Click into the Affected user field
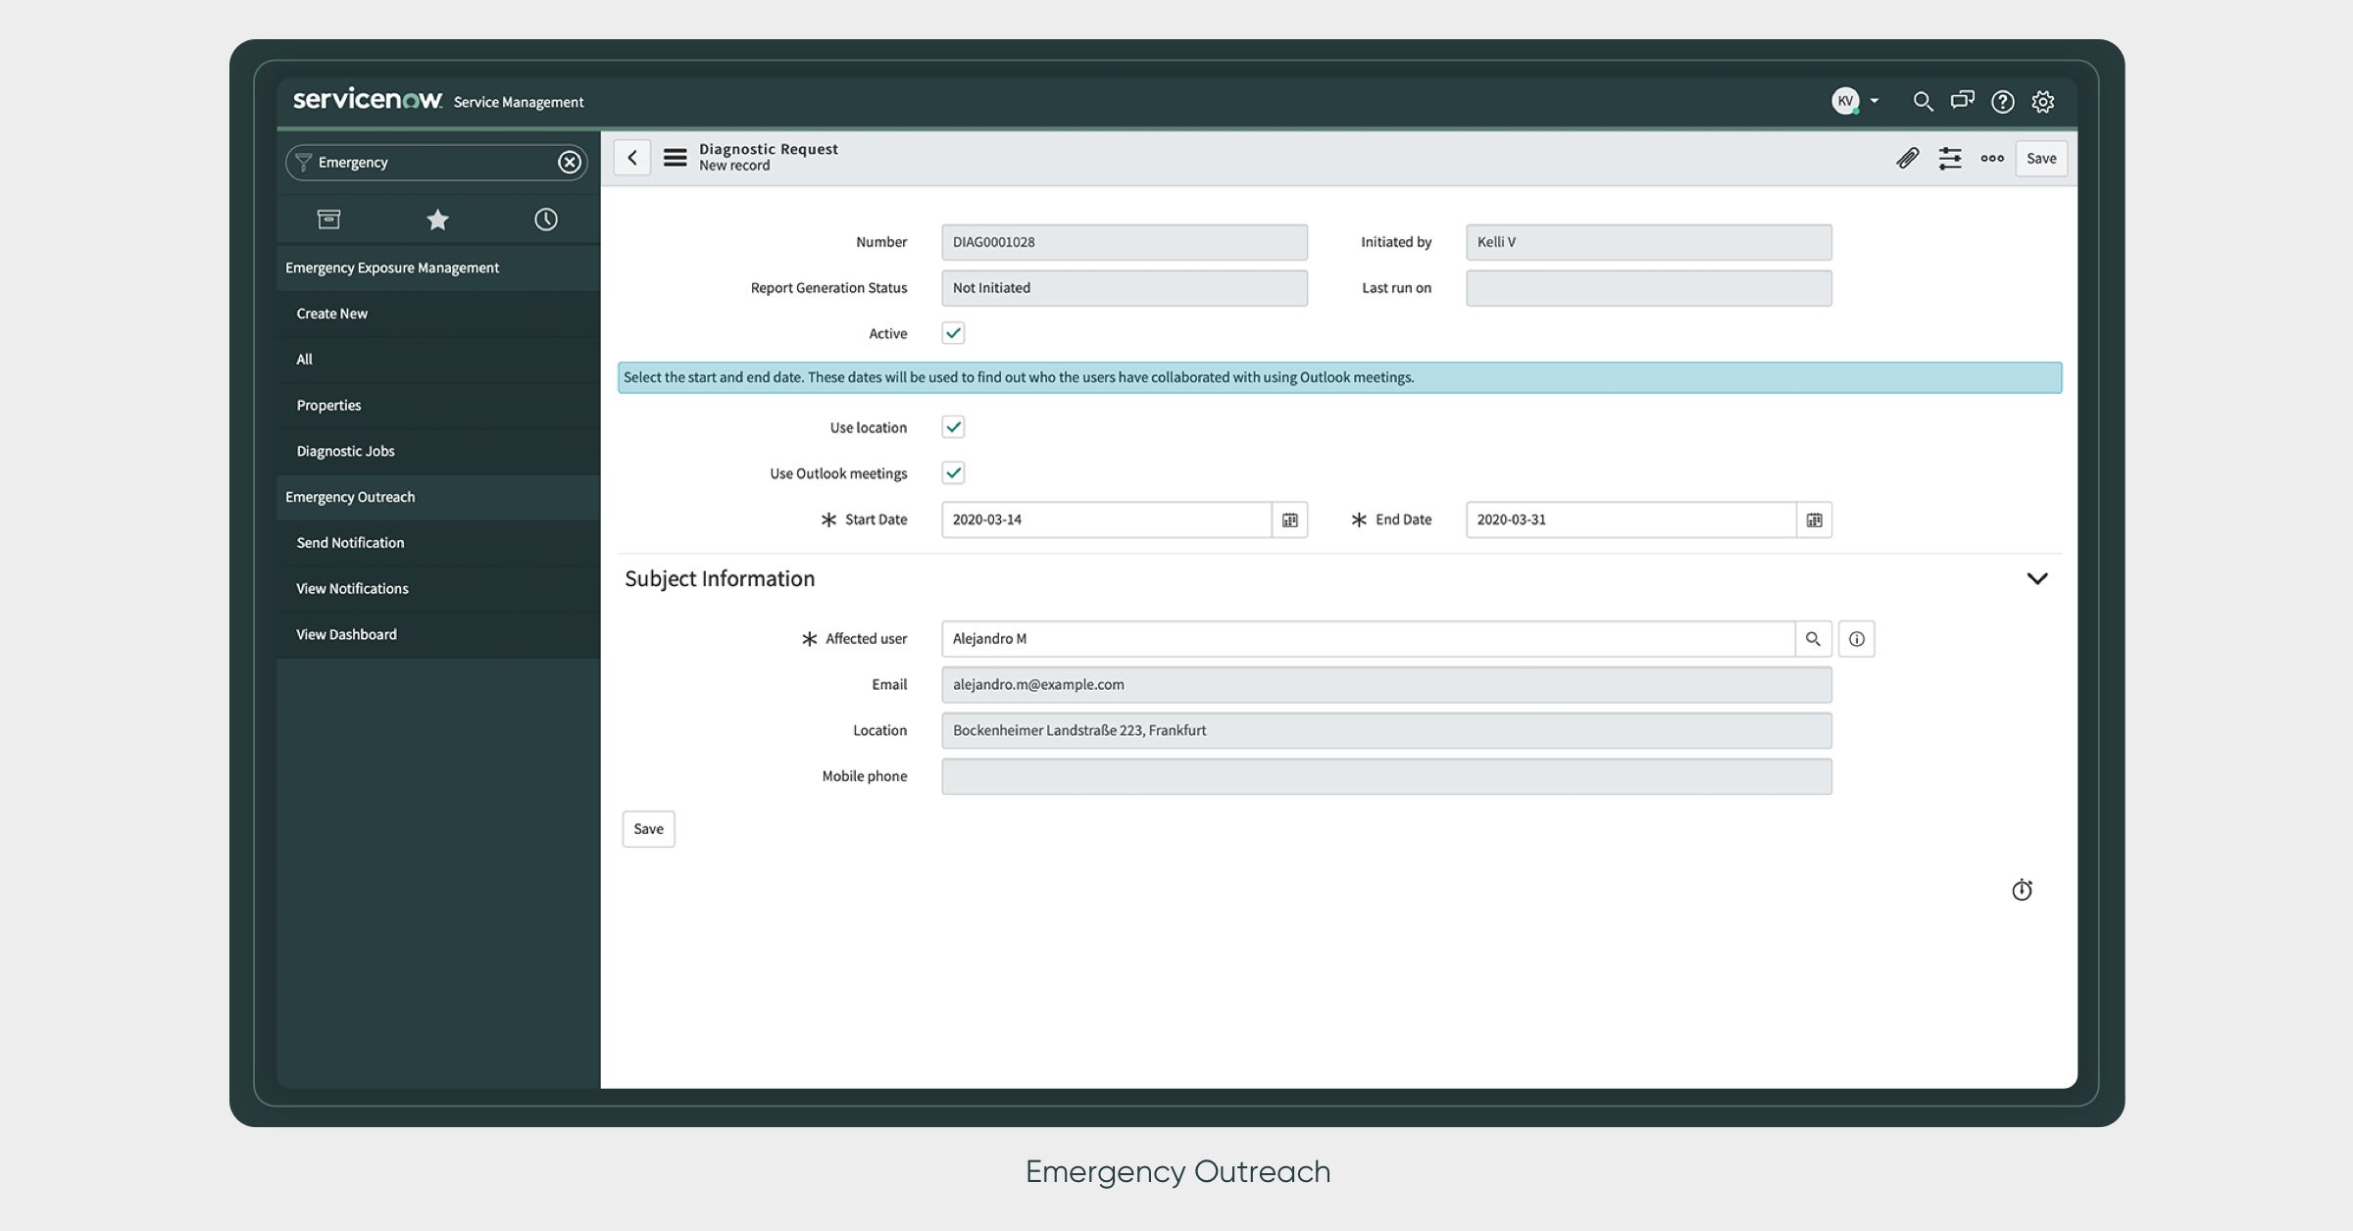2353x1231 pixels. [1367, 639]
